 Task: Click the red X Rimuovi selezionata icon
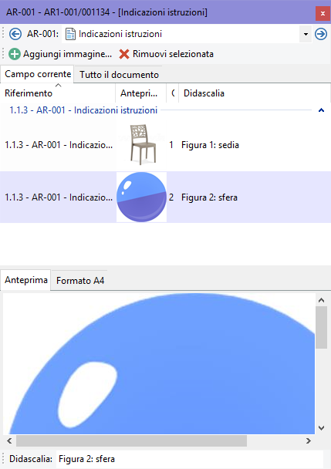pos(124,54)
